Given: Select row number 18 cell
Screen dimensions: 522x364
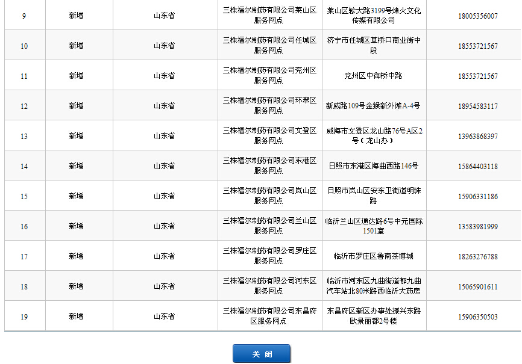Looking at the screenshot, I should click(24, 286).
